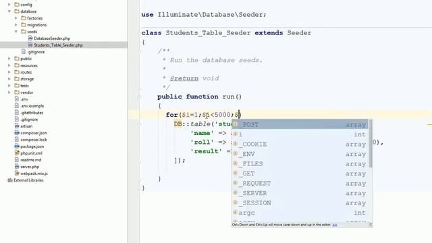Screen dimensions: 432x243
Task: Click the fold marker beside run() function
Action: pos(140,97)
